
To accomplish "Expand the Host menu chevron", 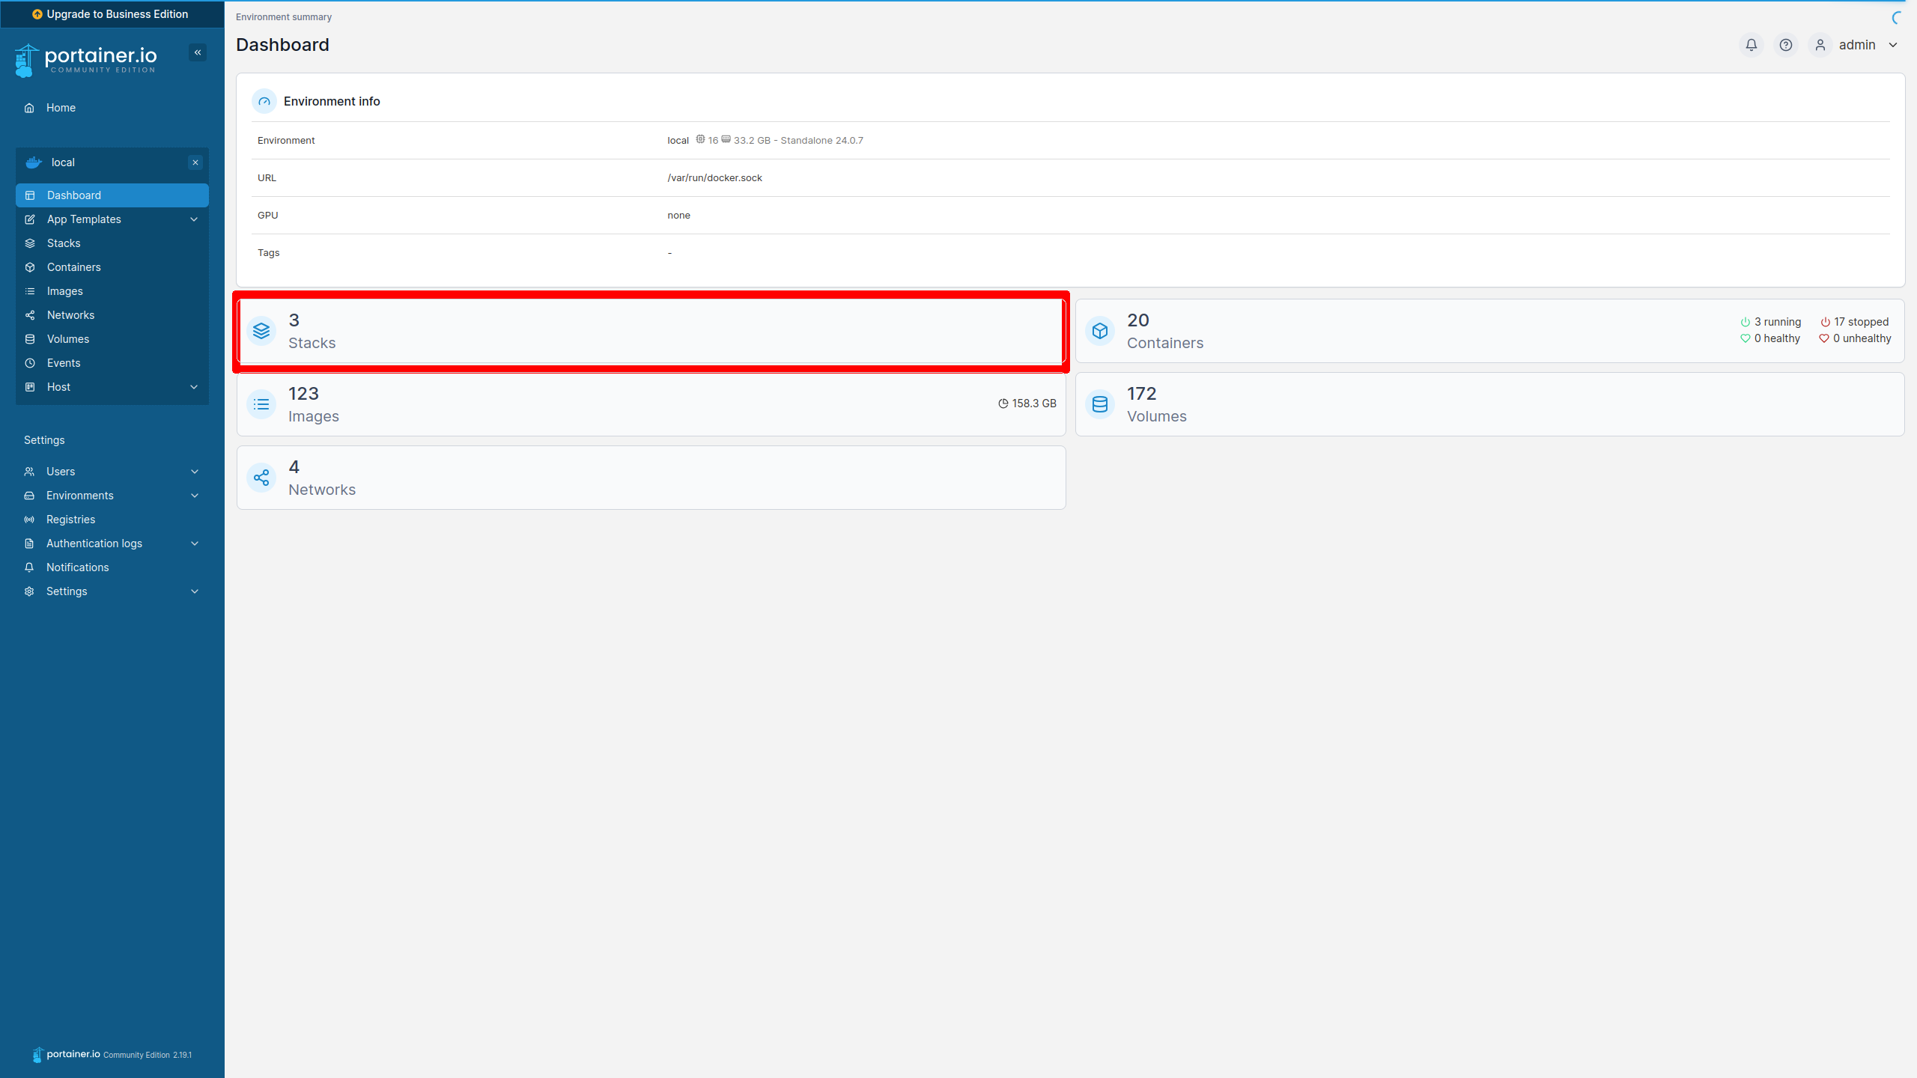I will 194,387.
